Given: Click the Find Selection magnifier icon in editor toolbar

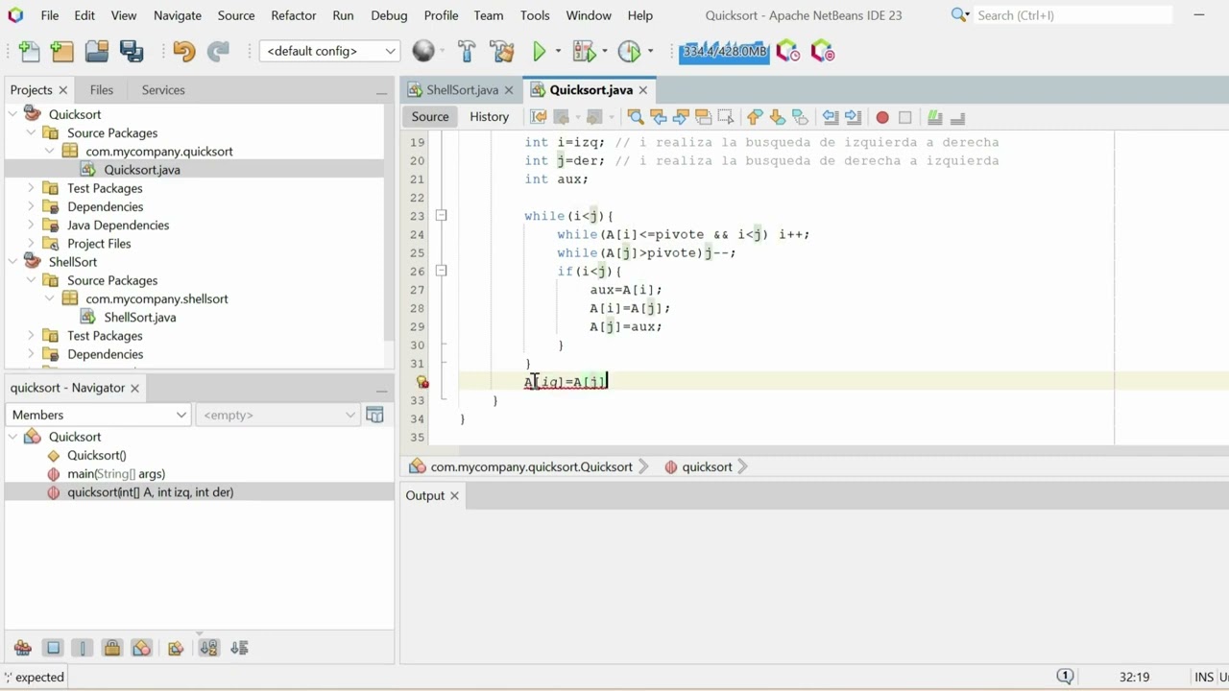Looking at the screenshot, I should pyautogui.click(x=635, y=117).
